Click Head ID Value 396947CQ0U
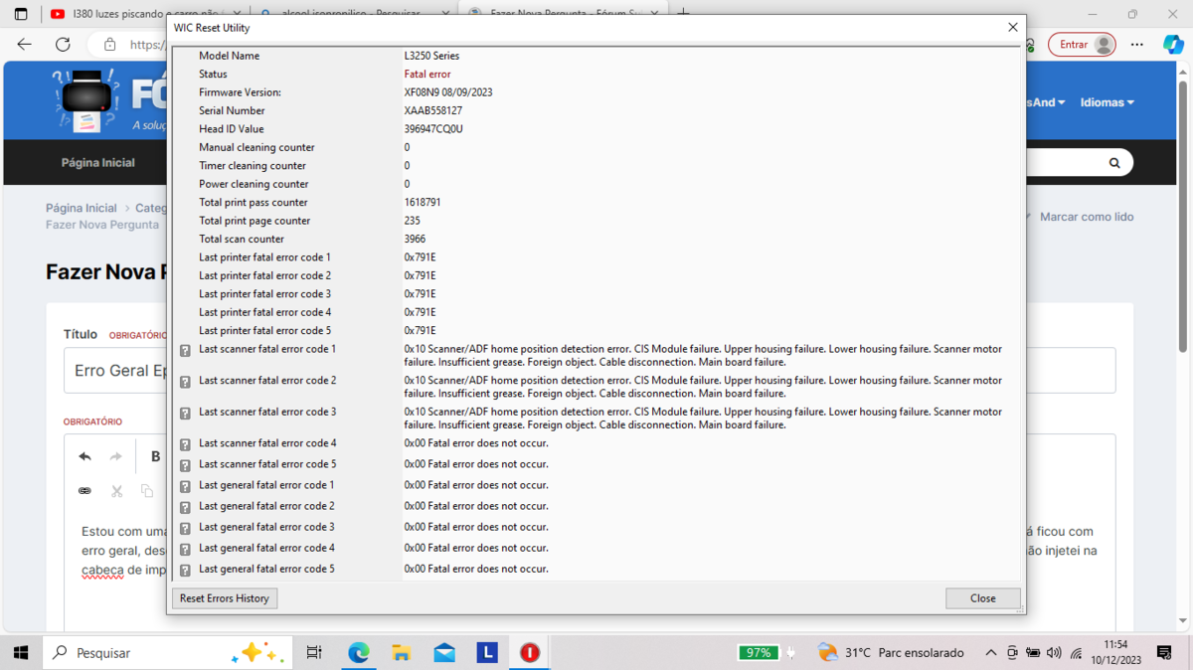The height and width of the screenshot is (670, 1193). pyautogui.click(x=433, y=129)
